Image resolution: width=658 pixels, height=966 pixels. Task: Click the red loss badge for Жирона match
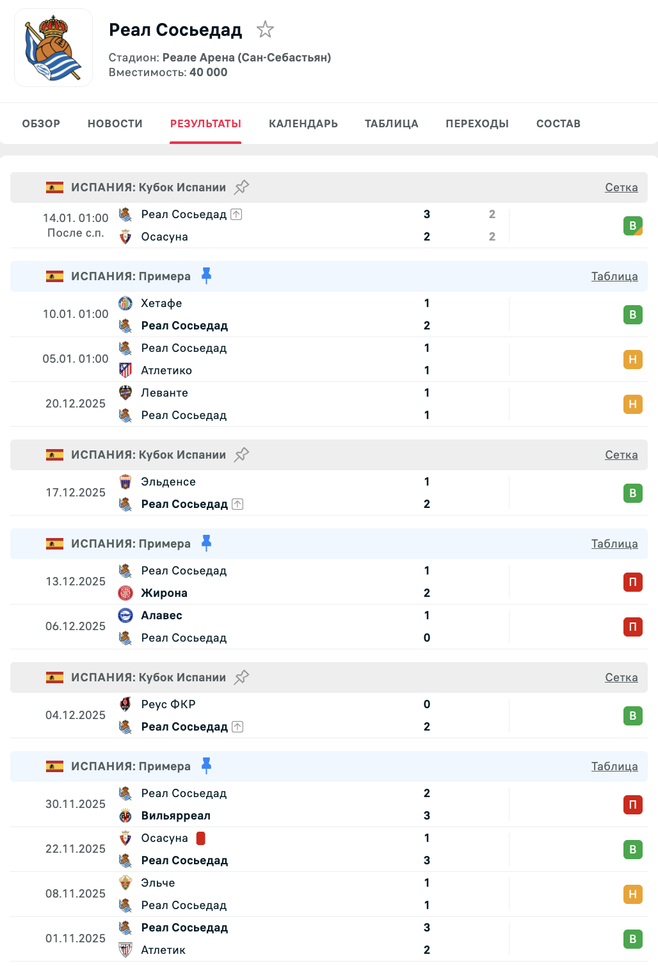(x=632, y=582)
